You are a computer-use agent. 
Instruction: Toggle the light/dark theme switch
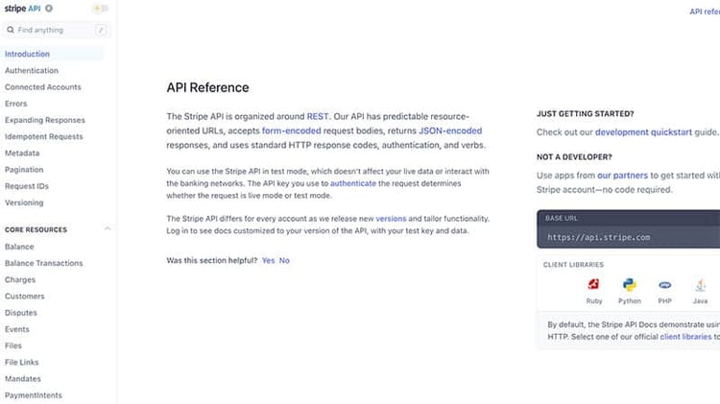(x=100, y=9)
